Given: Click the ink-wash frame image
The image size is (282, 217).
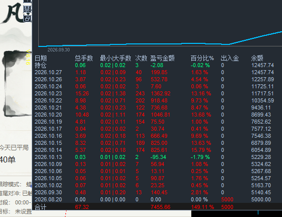Looking at the screenshot, I should point(16,84).
